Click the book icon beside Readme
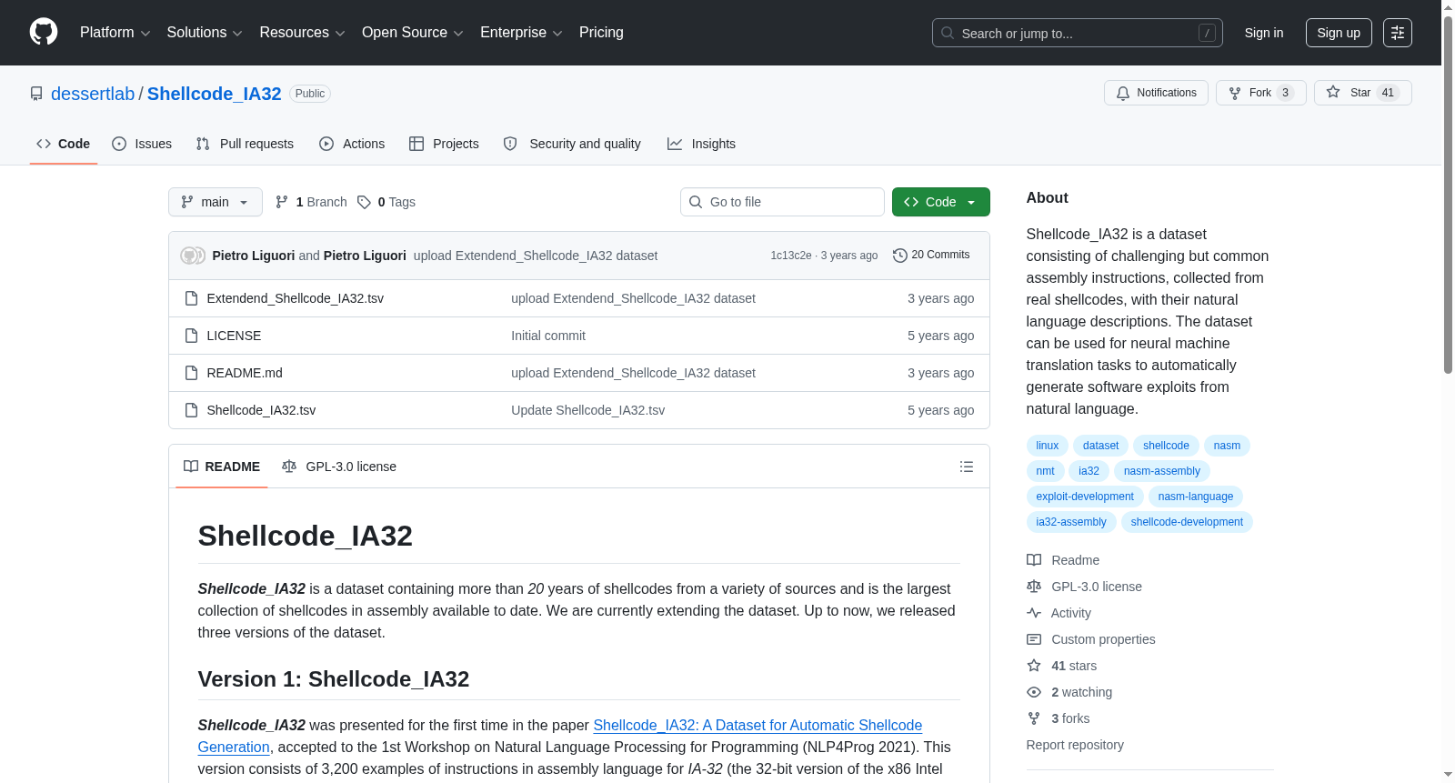Viewport: 1455px width, 783px height. (x=1034, y=560)
